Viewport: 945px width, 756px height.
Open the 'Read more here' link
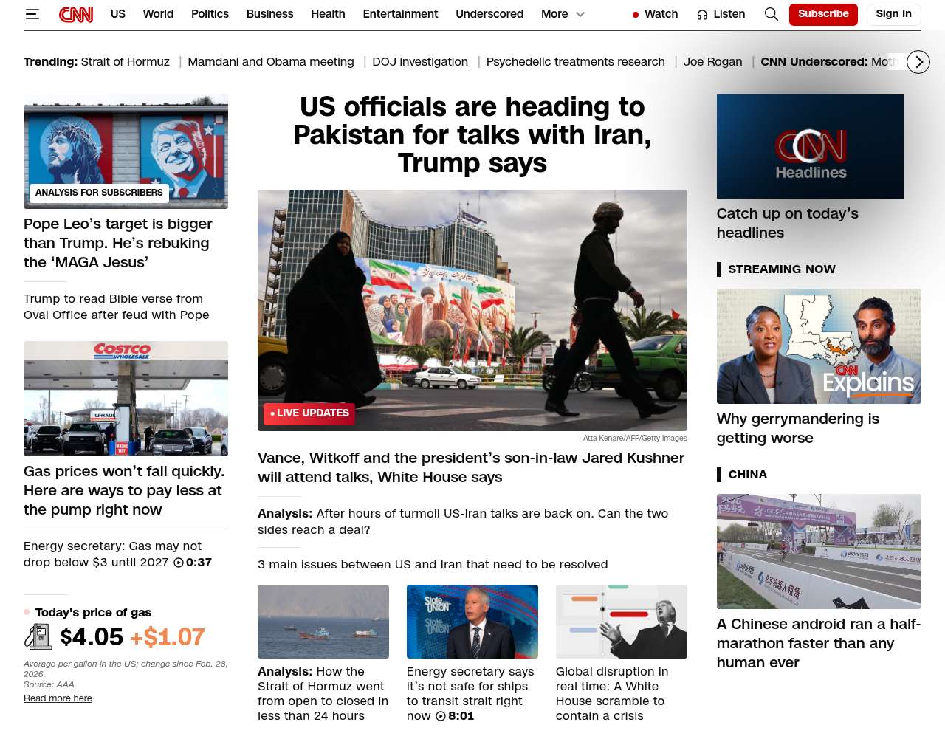(x=58, y=698)
